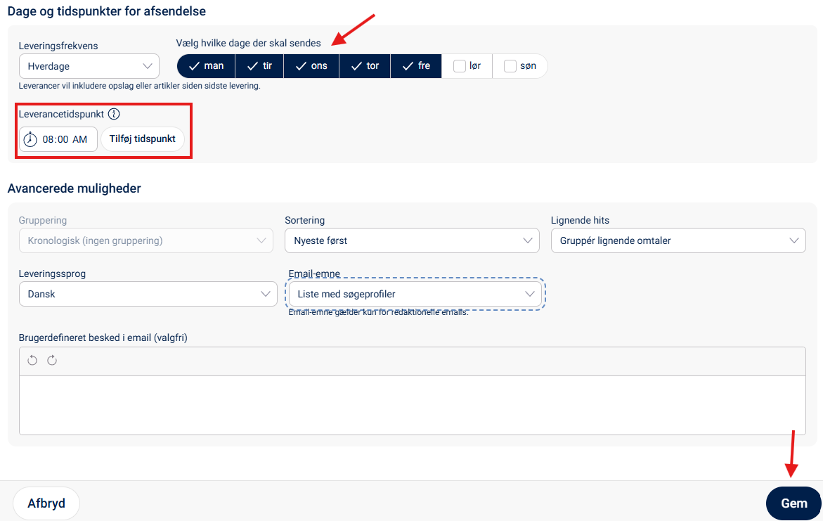Uncheck the tor weekday toggle

[365, 66]
